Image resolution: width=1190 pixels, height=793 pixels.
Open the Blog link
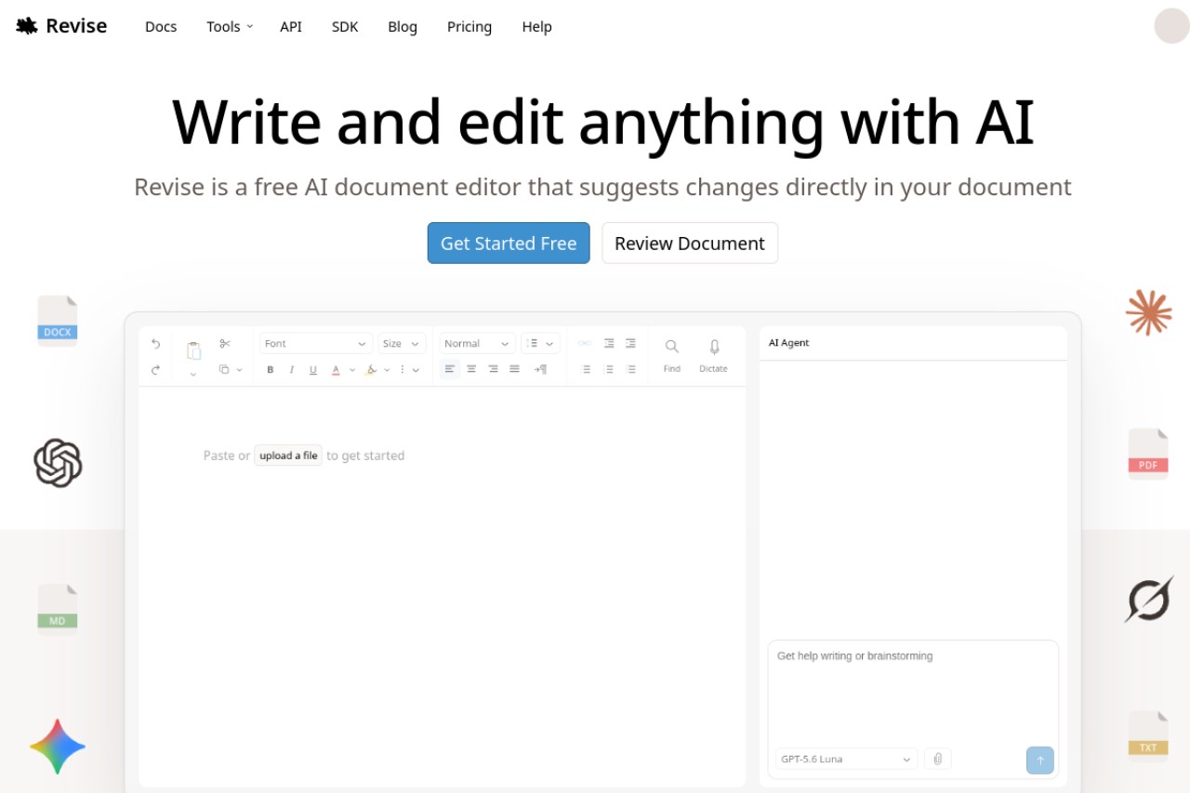click(403, 26)
